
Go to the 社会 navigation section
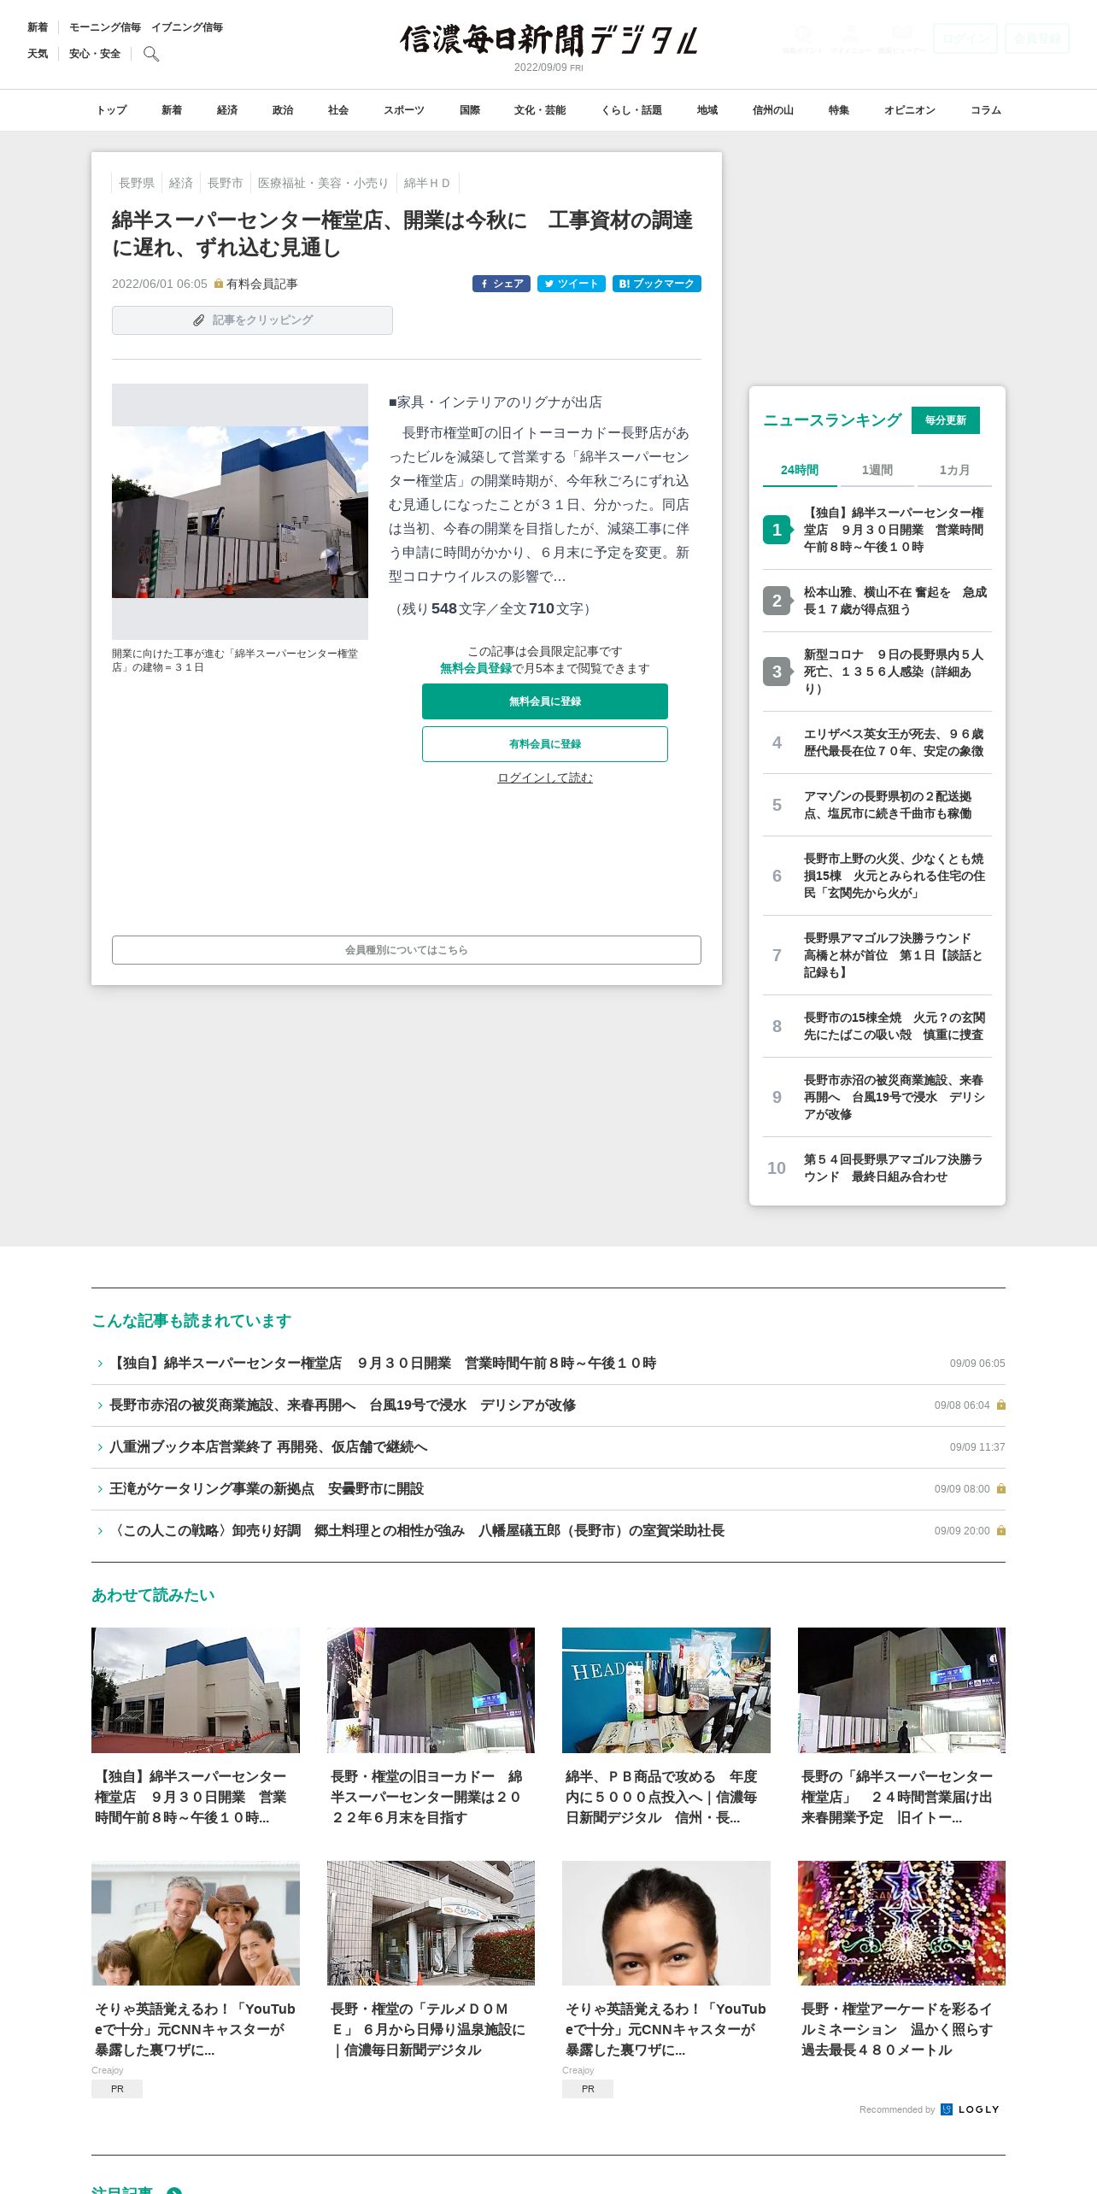coord(338,110)
